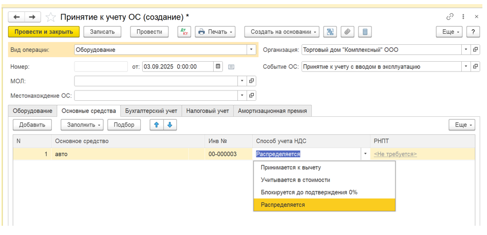Expand the Вид операции dropdown
Viewport: 487px width, 235px height.
pos(251,50)
